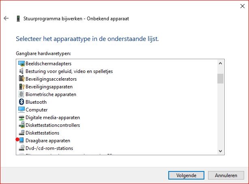249x184 pixels.
Task: Click the Beeldschermadapters monitor icon
Action: pos(21,64)
